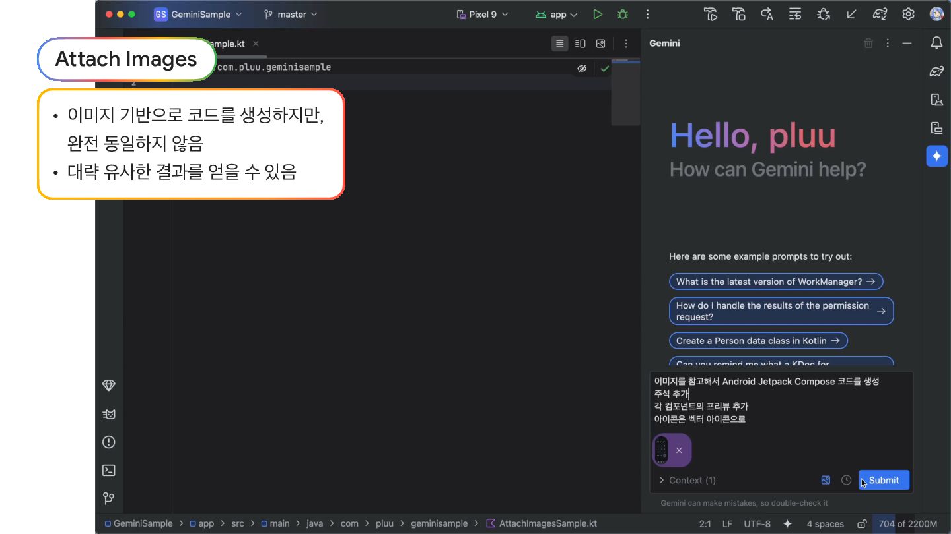The width and height of the screenshot is (951, 534).
Task: Submit the Gemini prompt
Action: pyautogui.click(x=884, y=480)
